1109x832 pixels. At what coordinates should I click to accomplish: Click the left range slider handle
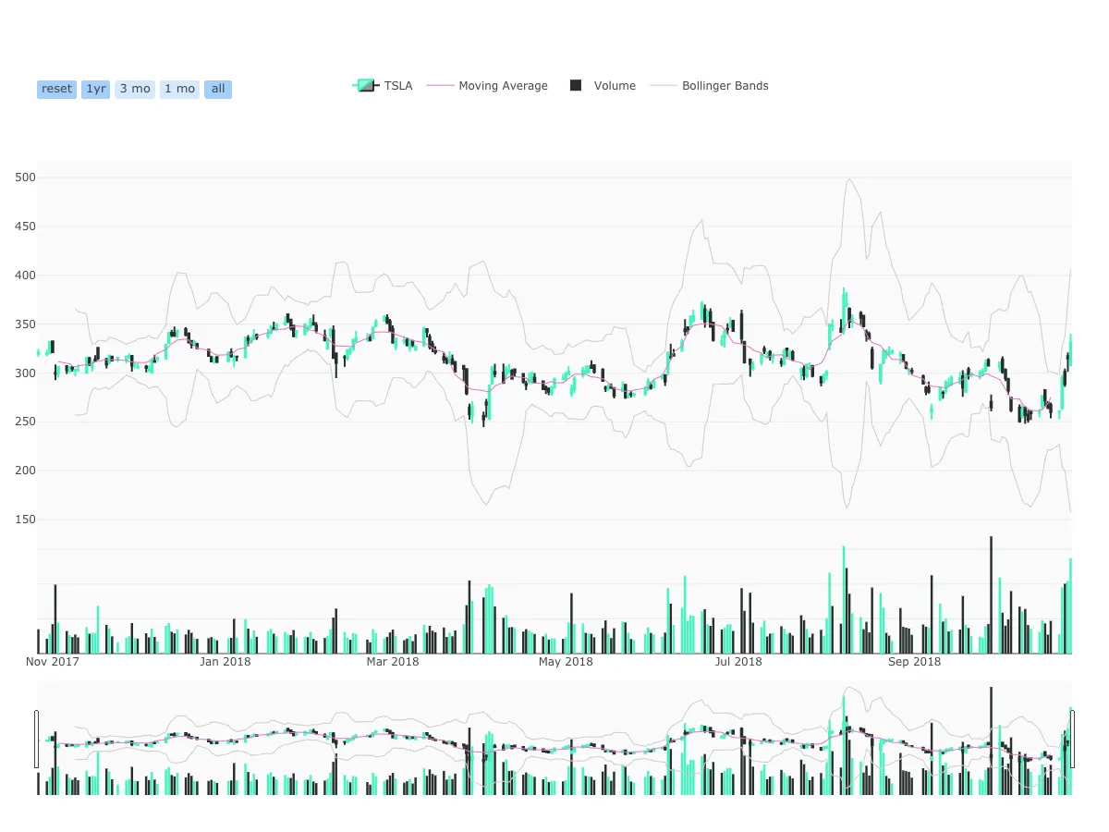(x=37, y=739)
